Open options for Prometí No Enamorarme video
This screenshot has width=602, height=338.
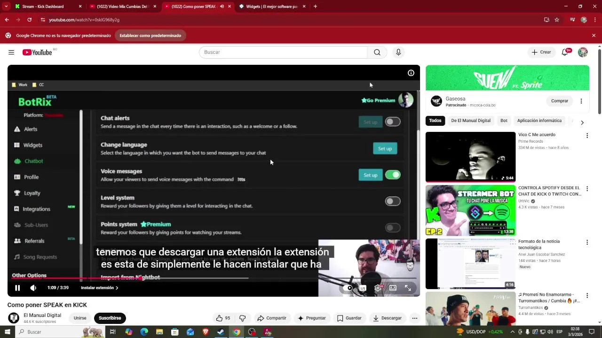(x=587, y=296)
